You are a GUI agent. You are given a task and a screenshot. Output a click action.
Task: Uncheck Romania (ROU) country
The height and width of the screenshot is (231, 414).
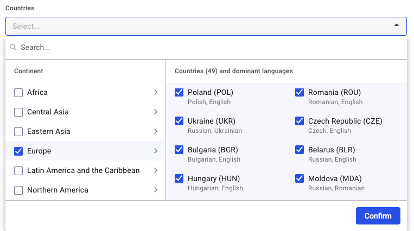point(300,93)
